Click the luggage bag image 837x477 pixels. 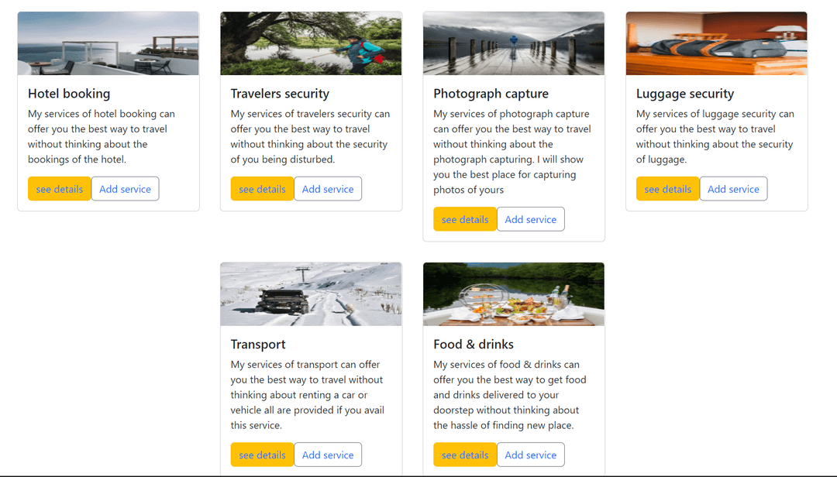[x=717, y=43]
